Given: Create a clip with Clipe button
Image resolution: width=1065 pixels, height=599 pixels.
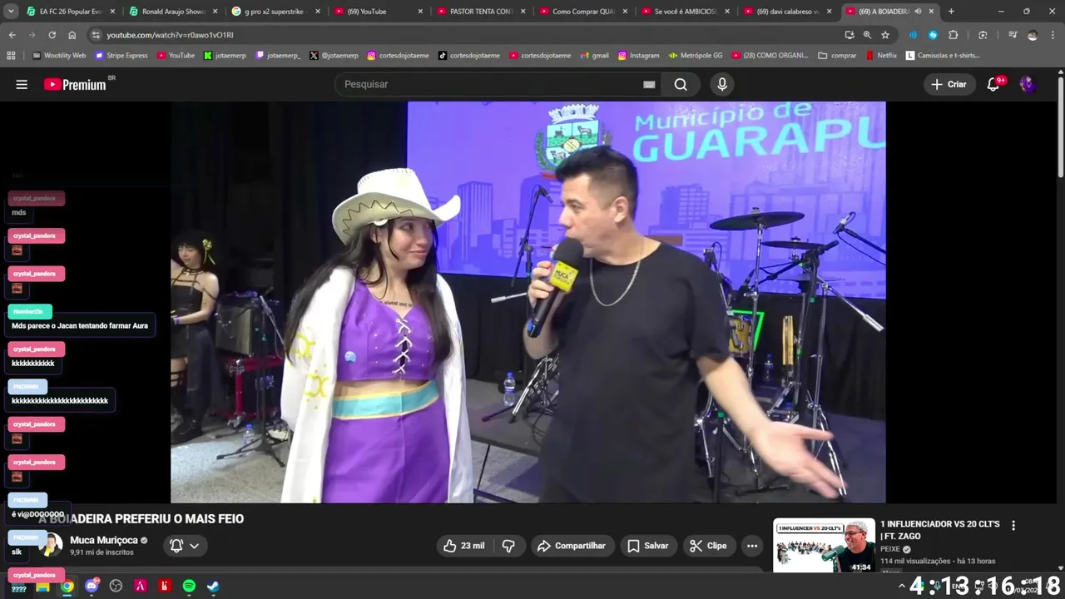Looking at the screenshot, I should [708, 546].
